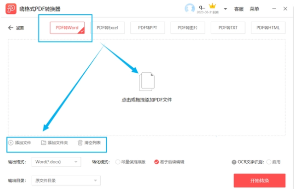Enable OCR文字识别 启用 option

click(269, 162)
